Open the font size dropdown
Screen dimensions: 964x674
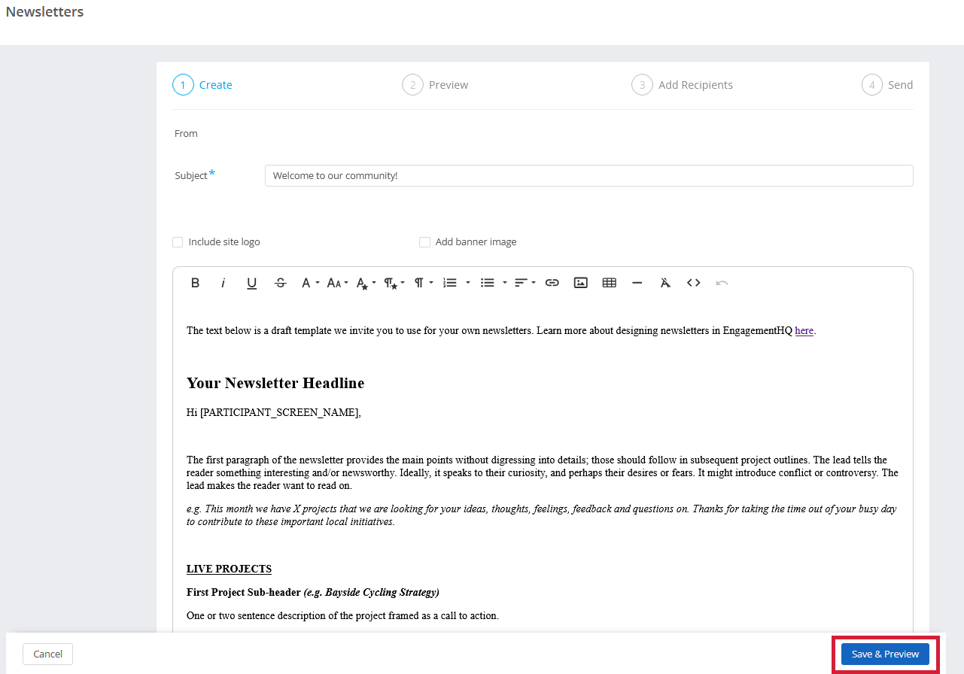click(x=337, y=283)
